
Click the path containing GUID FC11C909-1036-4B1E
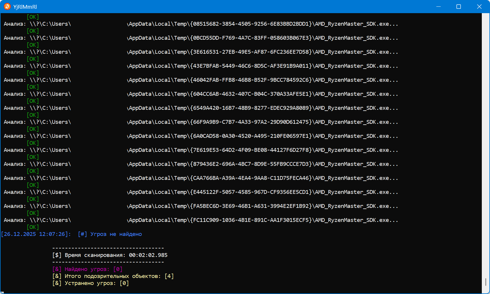[262, 220]
